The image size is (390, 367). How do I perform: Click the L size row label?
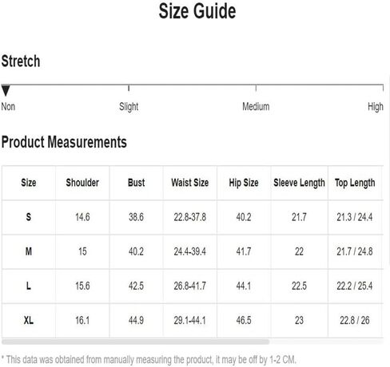[29, 286]
